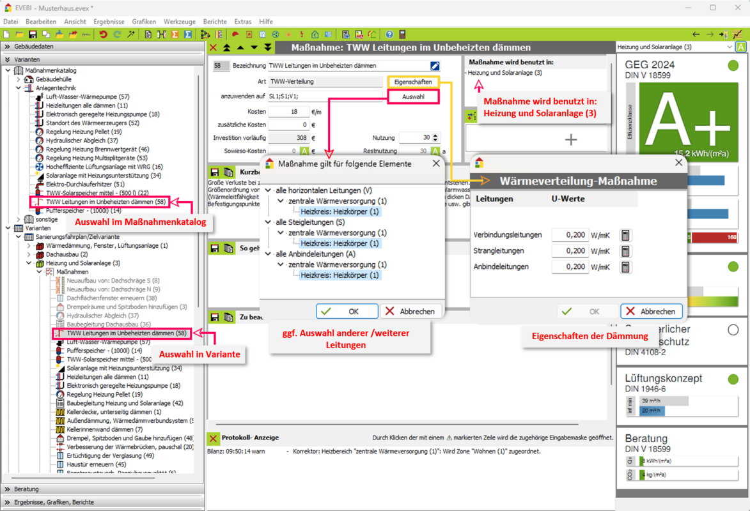Click the calculator icon for Verbindungsleitungen

(x=625, y=235)
